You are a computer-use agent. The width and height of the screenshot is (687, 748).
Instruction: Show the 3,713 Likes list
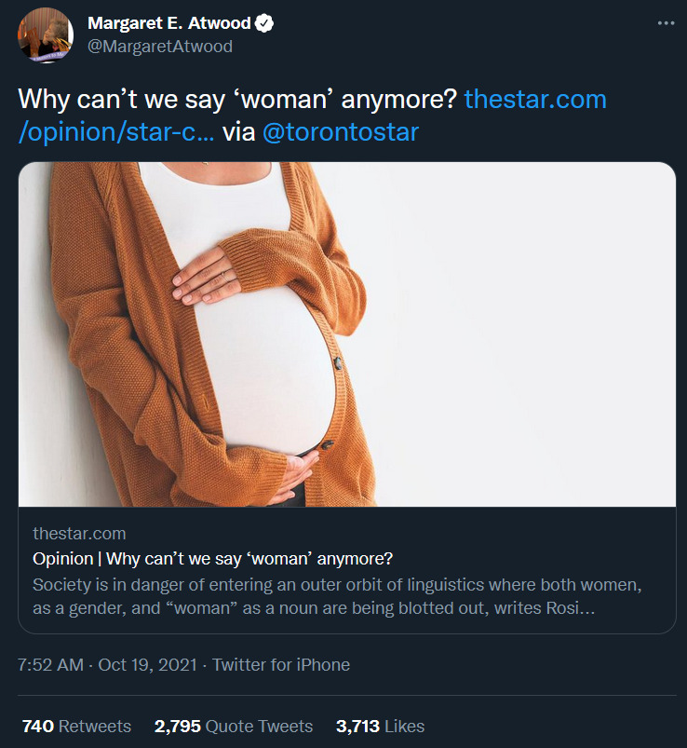(380, 726)
